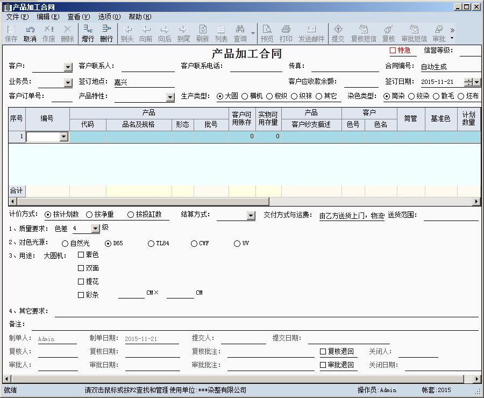
Task: Select TL84 light source radio
Action: 151,244
